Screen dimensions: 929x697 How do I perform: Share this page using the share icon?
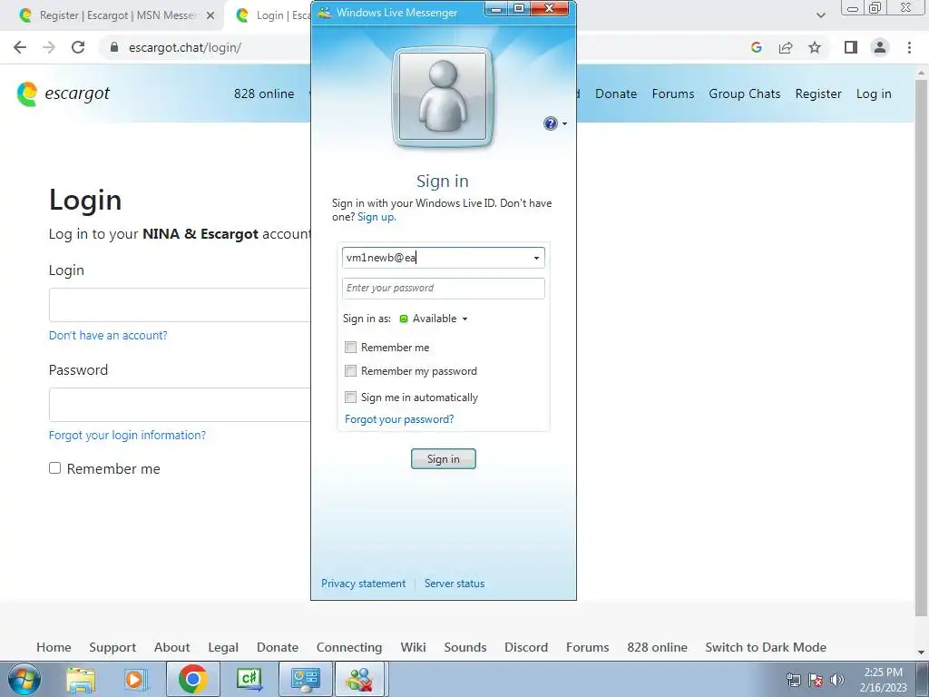pos(786,47)
